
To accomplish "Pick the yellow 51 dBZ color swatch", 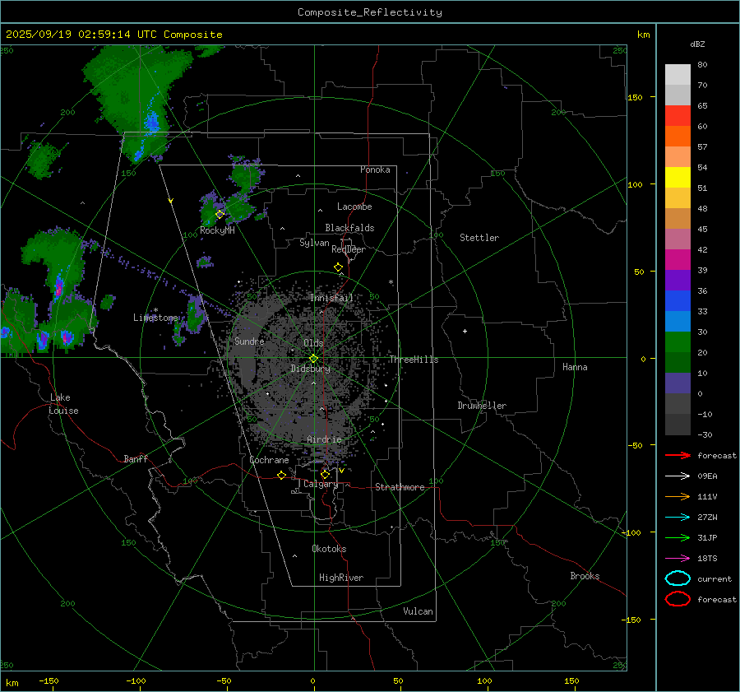I will pyautogui.click(x=678, y=177).
